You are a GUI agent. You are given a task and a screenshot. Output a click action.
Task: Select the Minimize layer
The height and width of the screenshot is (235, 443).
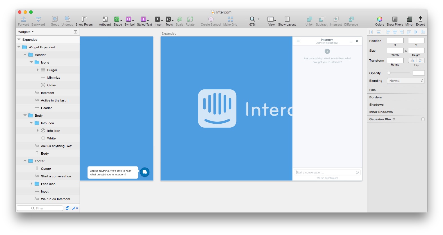click(48, 78)
